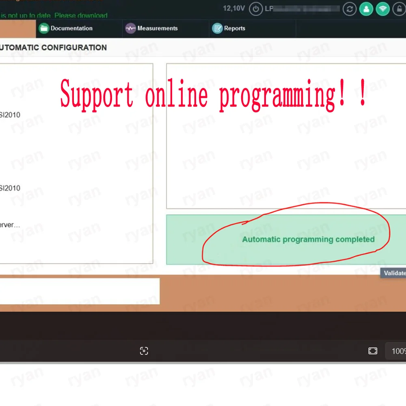Open the Documentation tab
Screen dimensions: 406x406
pyautogui.click(x=79, y=28)
